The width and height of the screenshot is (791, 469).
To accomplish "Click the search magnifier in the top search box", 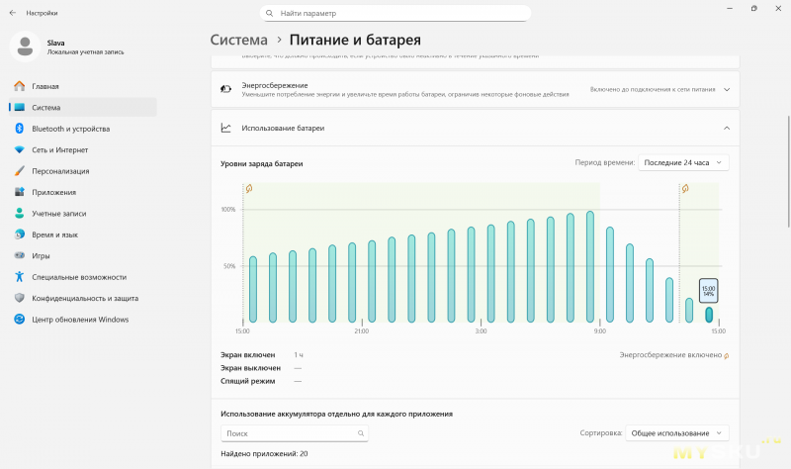I will coord(270,14).
